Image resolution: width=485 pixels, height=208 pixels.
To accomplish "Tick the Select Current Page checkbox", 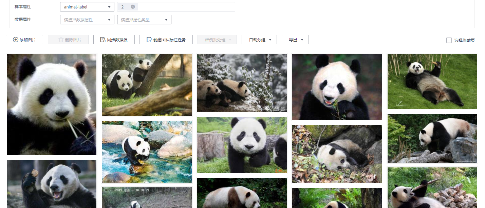I will coord(449,40).
